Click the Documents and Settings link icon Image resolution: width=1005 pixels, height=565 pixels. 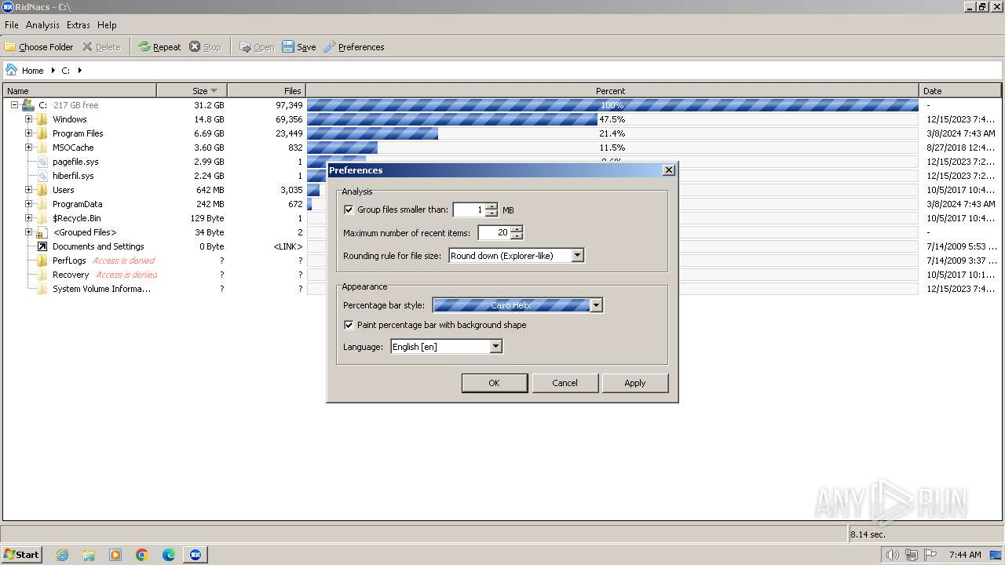[x=42, y=246]
